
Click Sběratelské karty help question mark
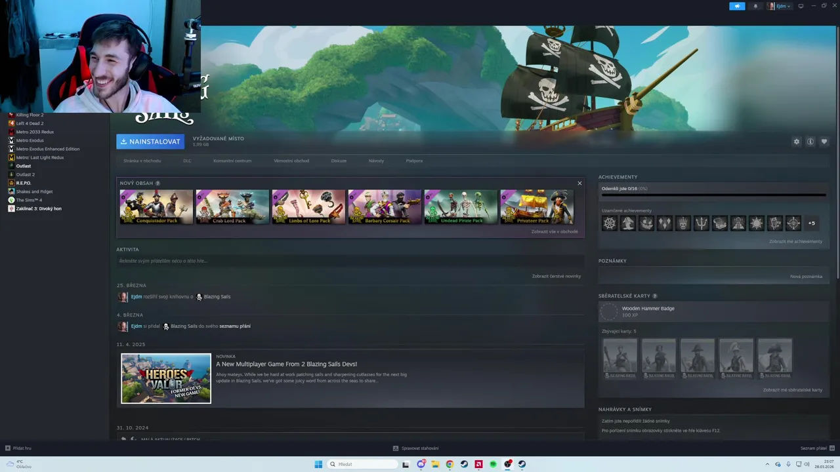[655, 296]
